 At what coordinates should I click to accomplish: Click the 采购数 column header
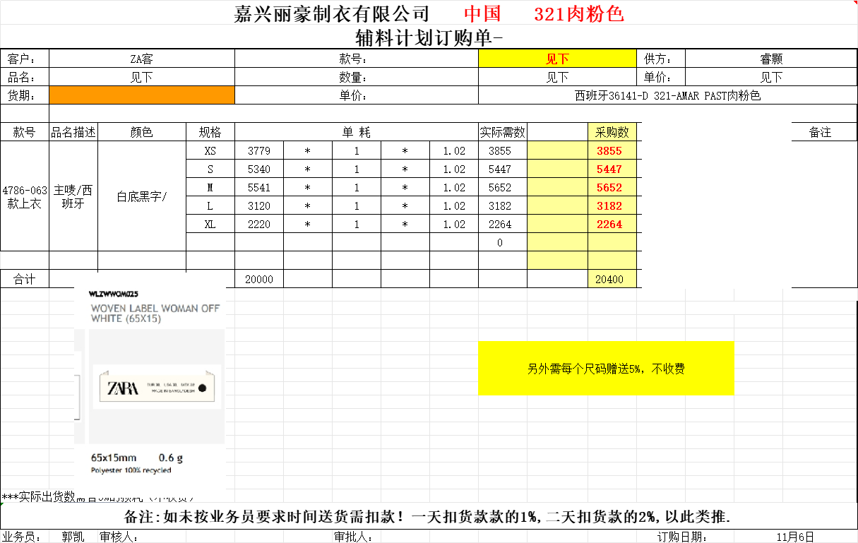click(x=612, y=132)
